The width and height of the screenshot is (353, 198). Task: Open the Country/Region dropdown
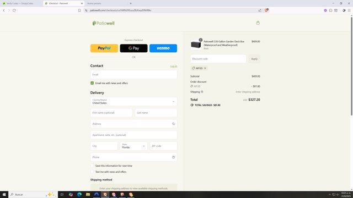coord(133,101)
